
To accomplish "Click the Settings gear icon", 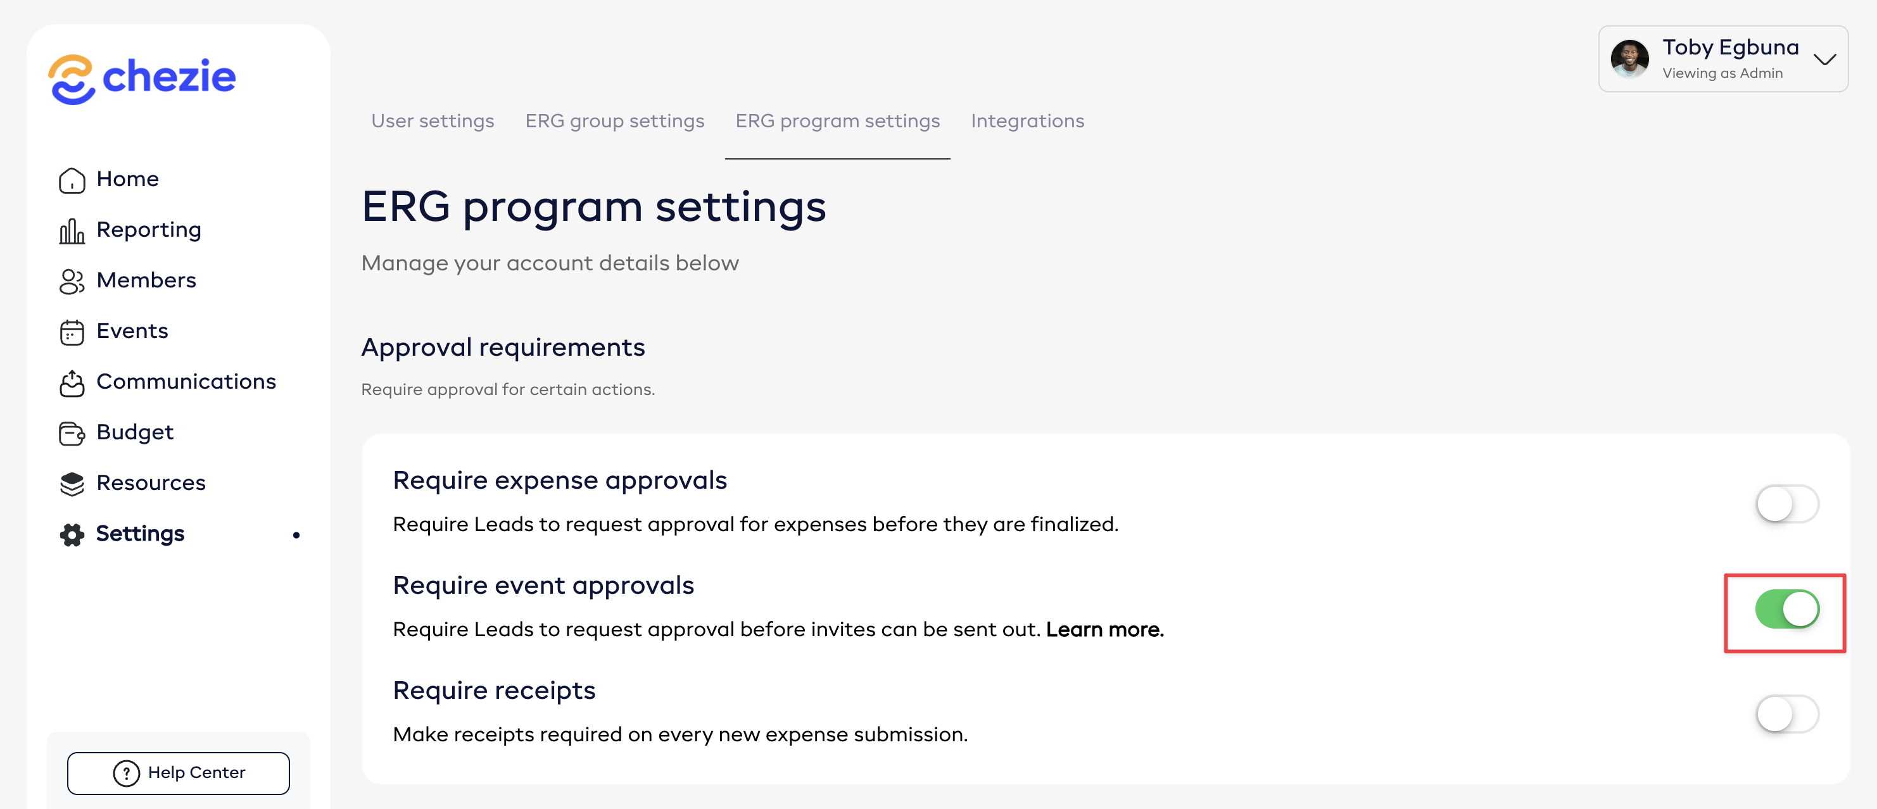I will 72,534.
